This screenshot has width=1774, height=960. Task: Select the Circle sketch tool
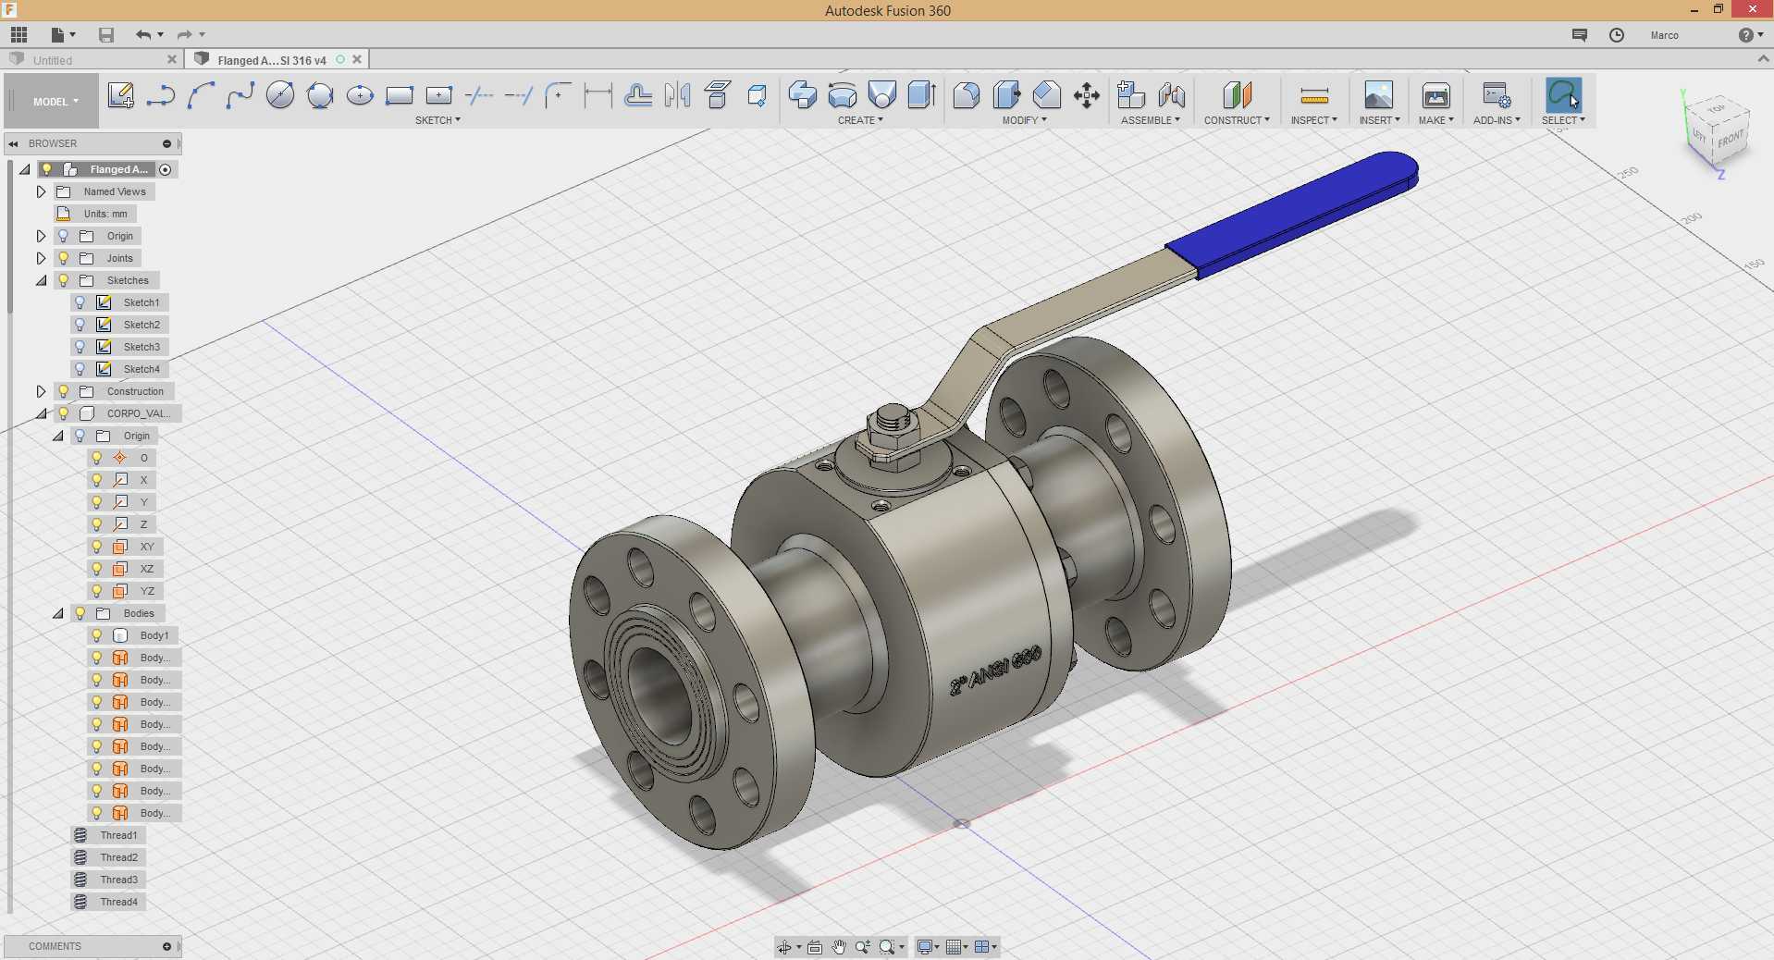(280, 95)
